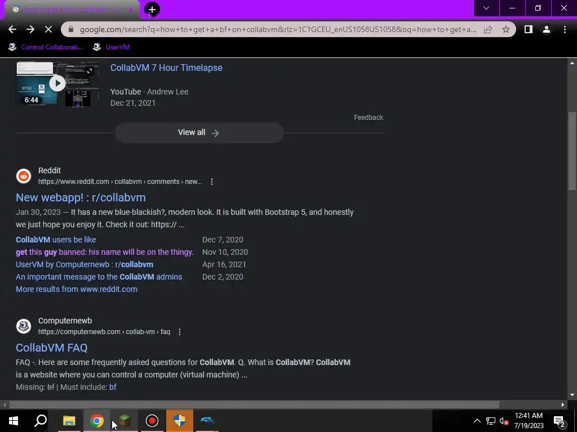Show hidden system tray icons

pos(477,421)
